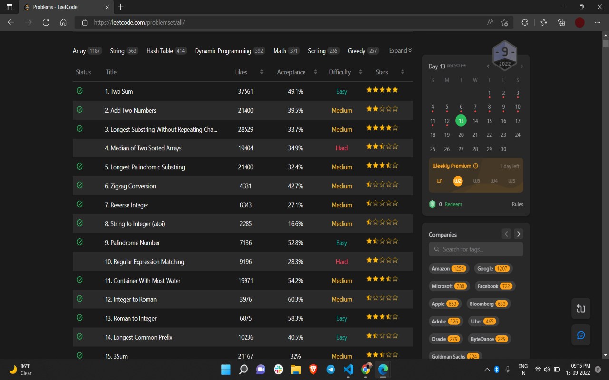Click the Weekly Premium help question icon

point(475,166)
